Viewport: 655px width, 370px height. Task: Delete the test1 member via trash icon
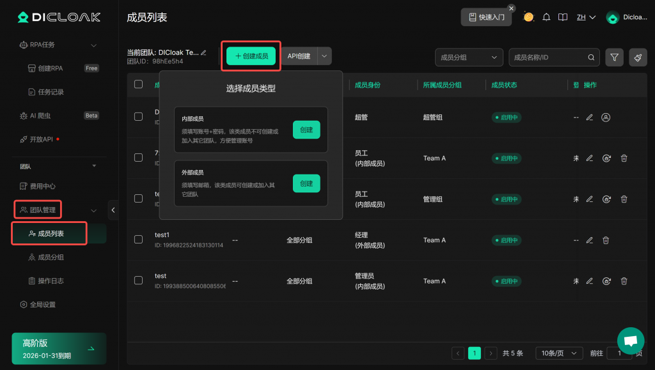[x=606, y=240]
